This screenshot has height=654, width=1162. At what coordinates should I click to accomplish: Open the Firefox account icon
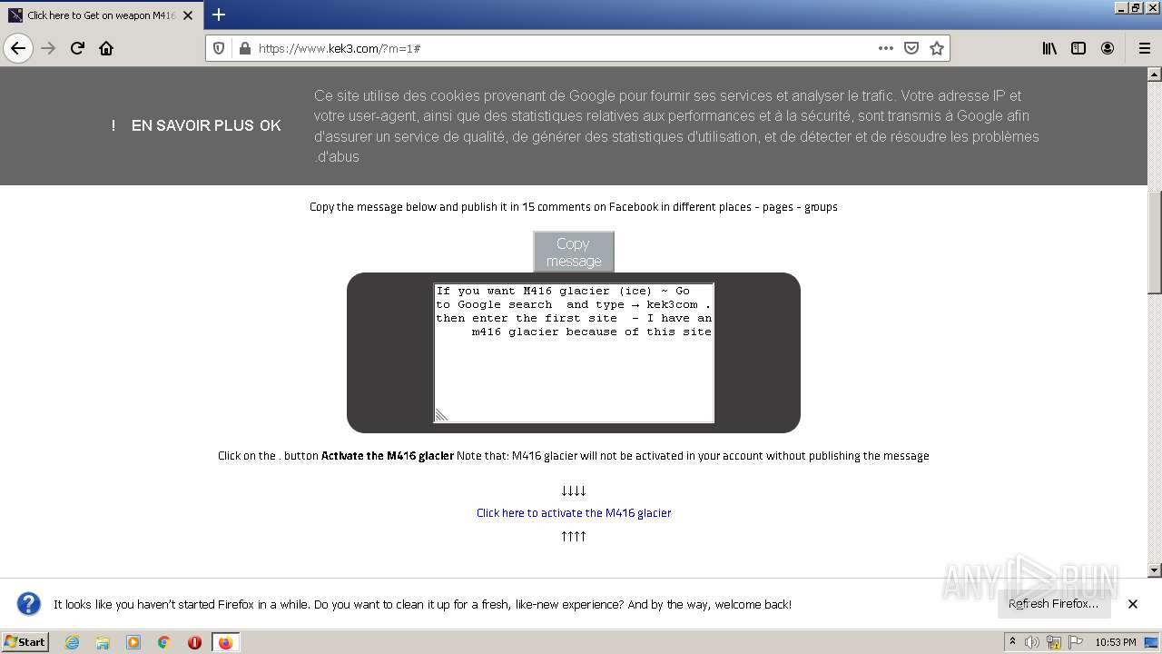click(x=1108, y=48)
